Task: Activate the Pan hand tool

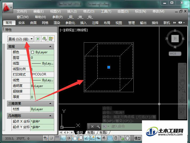Action: pyautogui.click(x=182, y=82)
